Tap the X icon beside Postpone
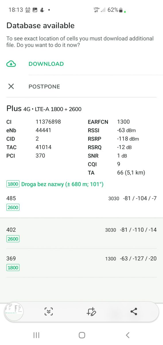This screenshot has height=345, width=163. [x=11, y=86]
